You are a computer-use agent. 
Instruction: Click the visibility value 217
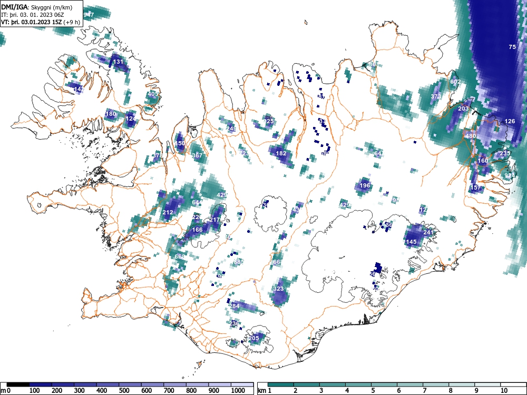[214, 220]
